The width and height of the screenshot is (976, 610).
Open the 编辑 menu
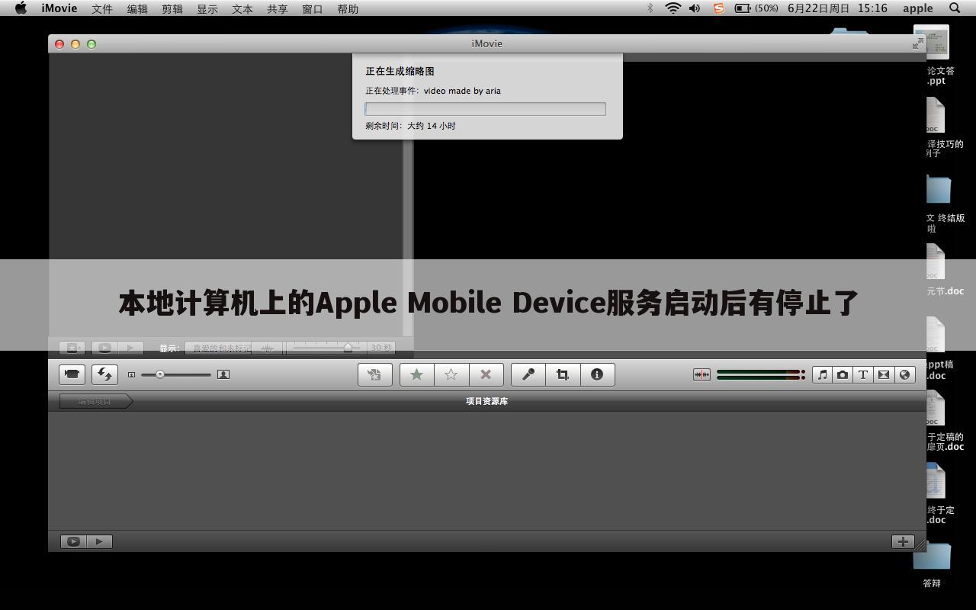pyautogui.click(x=137, y=8)
